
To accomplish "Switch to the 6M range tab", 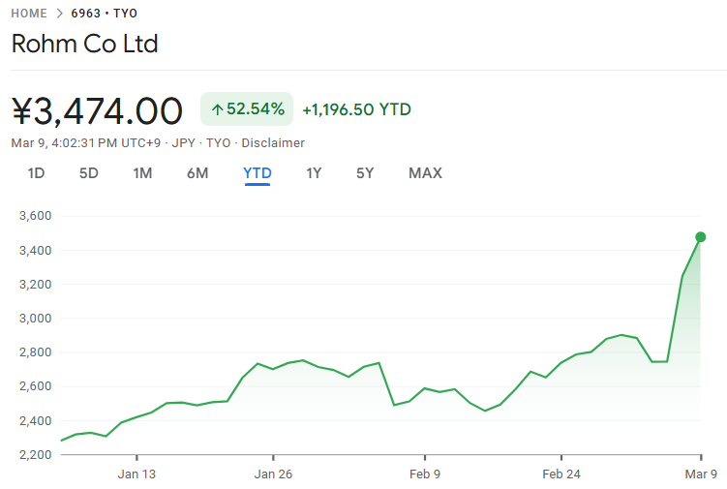I will (x=197, y=173).
